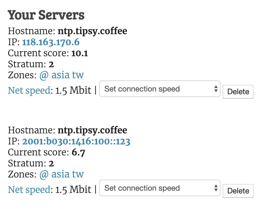Click the current score value 10.1
Image resolution: width=258 pixels, height=205 pixels.
click(x=80, y=53)
